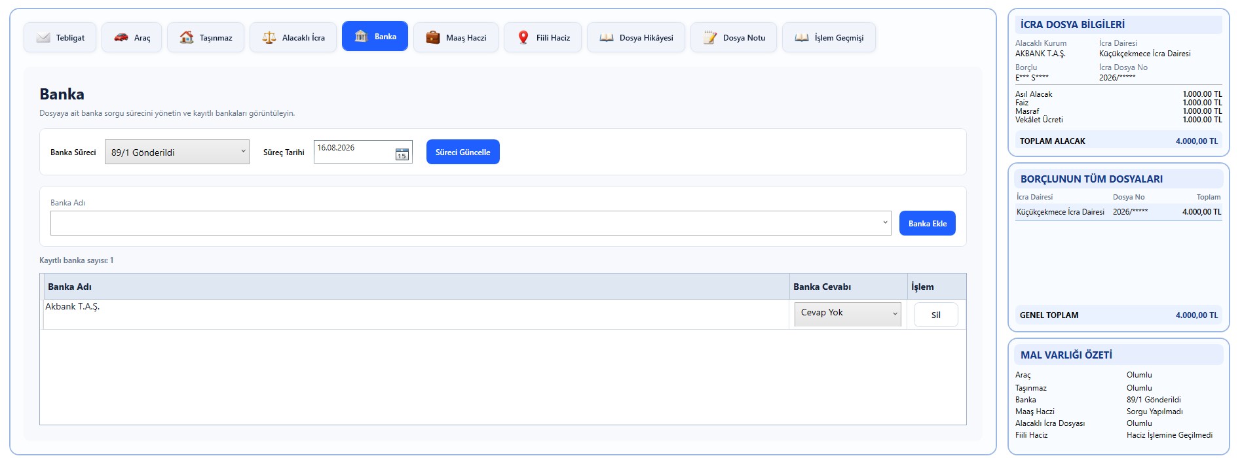1242x458 pixels.
Task: Click the red location pin icon for Fiili Haciz
Action: click(x=523, y=37)
